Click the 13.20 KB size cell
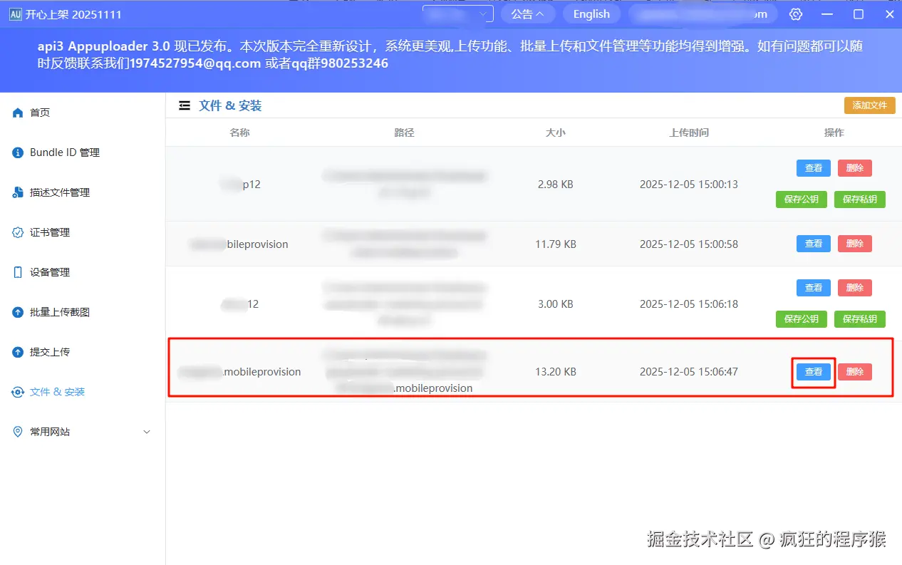This screenshot has height=565, width=902. coord(556,372)
